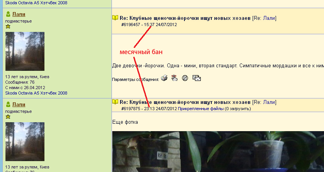
Task: Click '[Re: Лали]' reply reference in first post
Action: [x=264, y=18]
